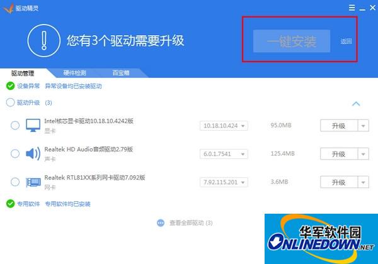Click 您有3个驱动需要升级 headline text
Image resolution: width=378 pixels, height=264 pixels.
click(125, 40)
